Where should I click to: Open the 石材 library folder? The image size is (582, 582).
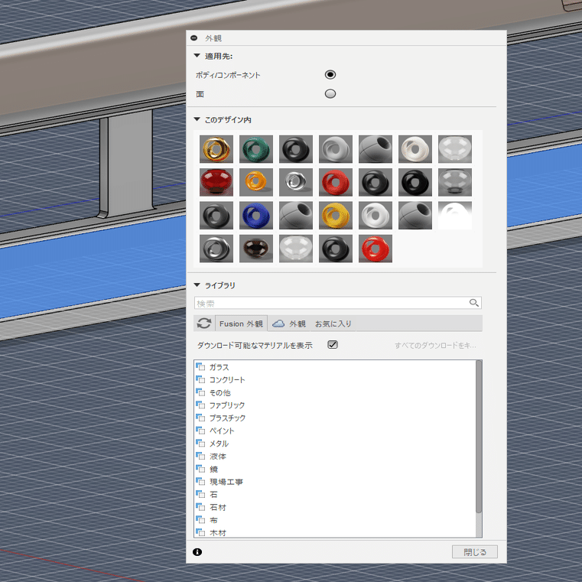pyautogui.click(x=211, y=507)
